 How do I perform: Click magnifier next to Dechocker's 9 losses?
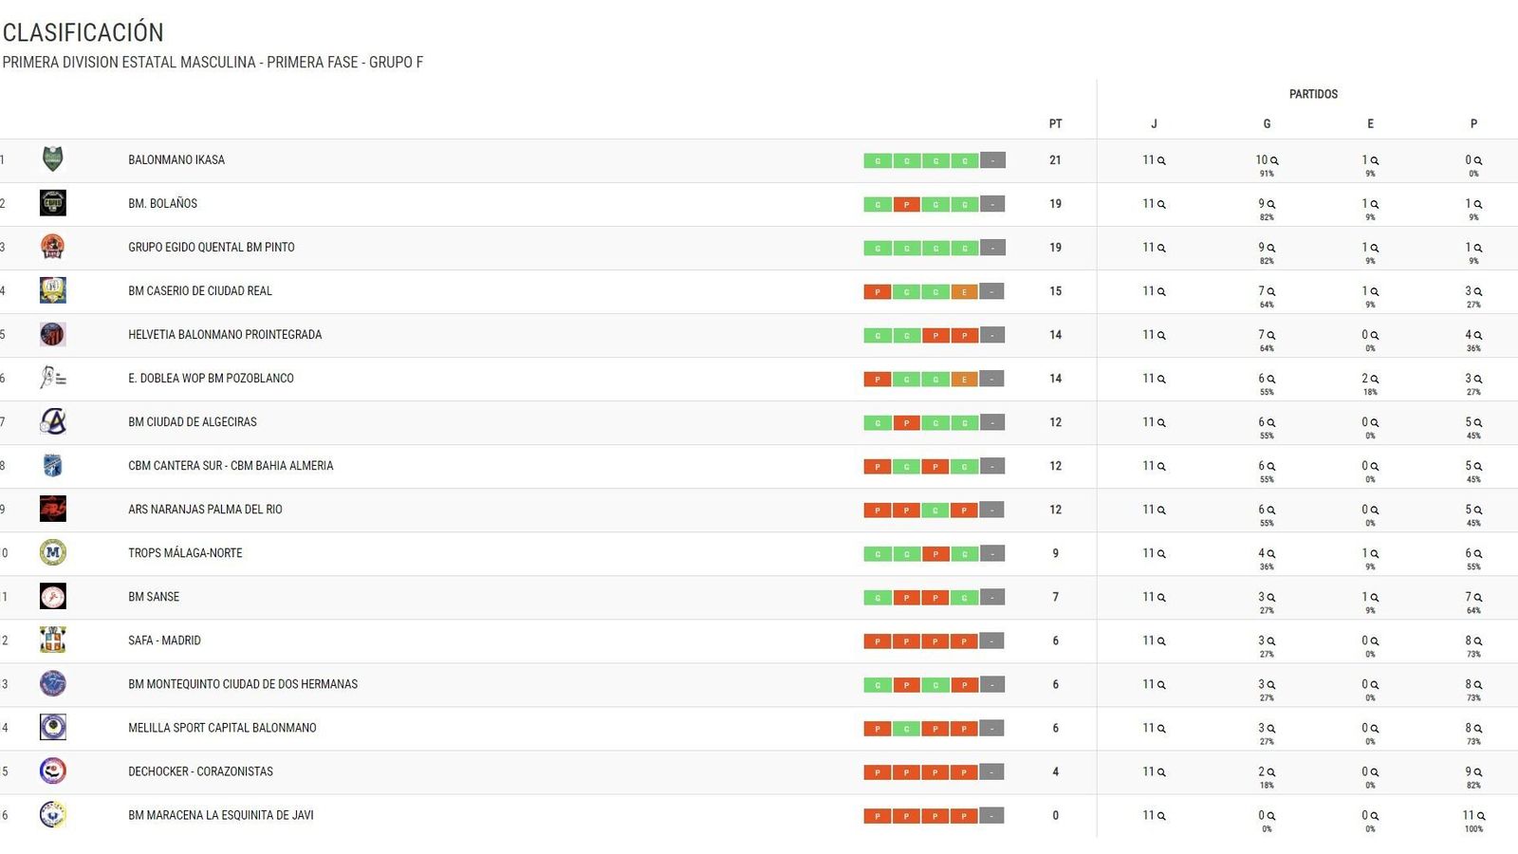pos(1478,772)
